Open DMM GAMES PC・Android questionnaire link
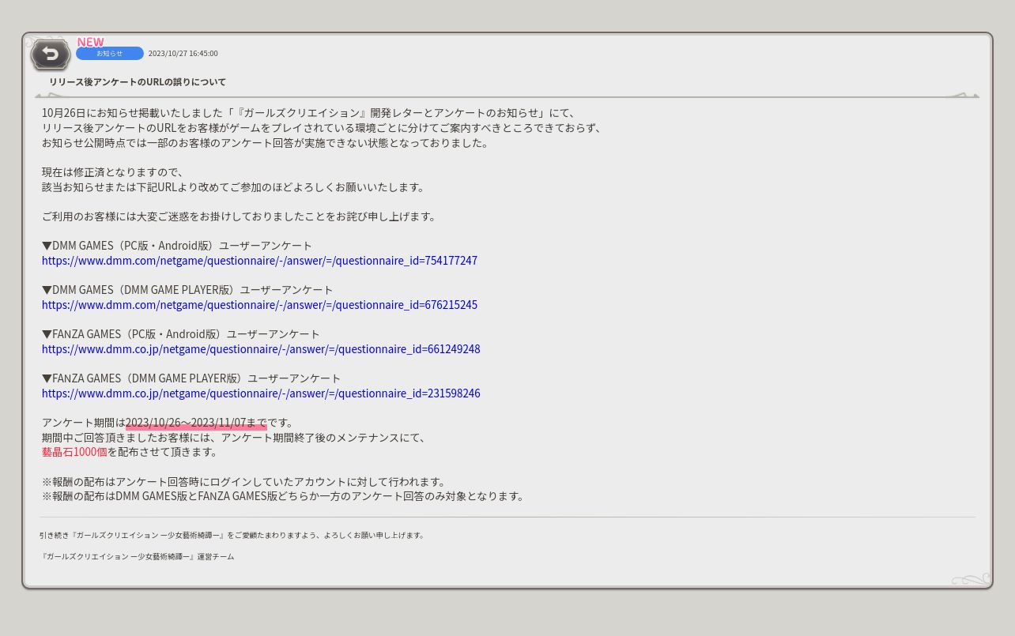 [x=259, y=261]
